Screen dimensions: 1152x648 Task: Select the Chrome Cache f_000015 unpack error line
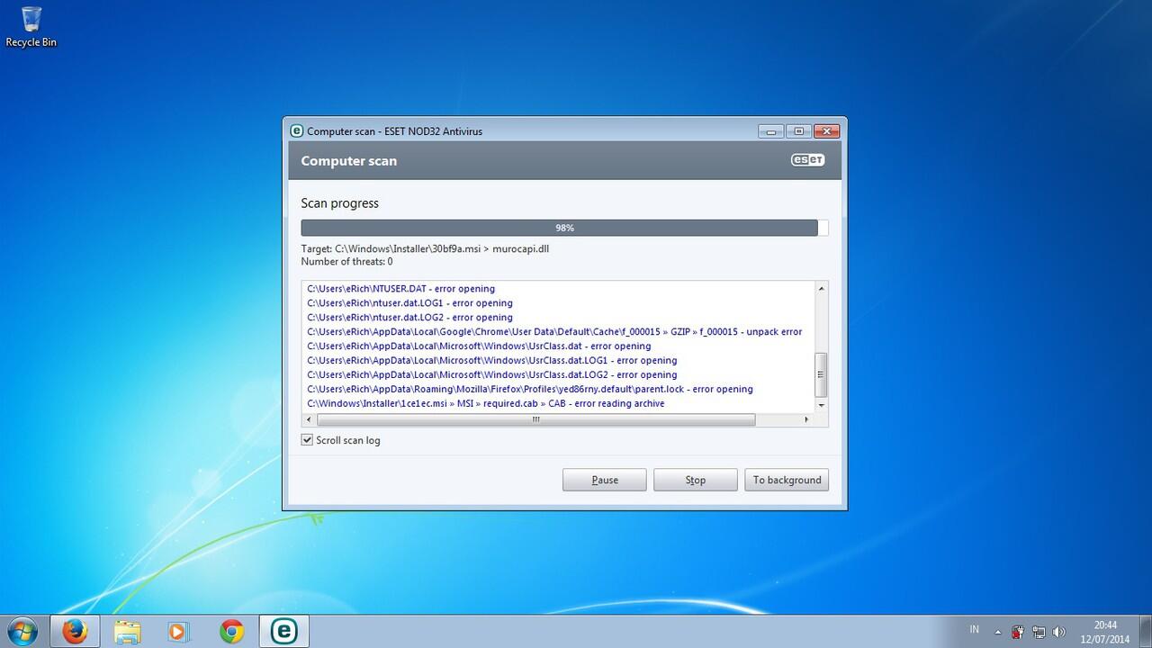click(554, 332)
